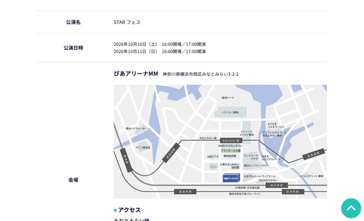Screen dimensions: 364x221
Task: Click the アクセス section heading
Action: click(129, 210)
